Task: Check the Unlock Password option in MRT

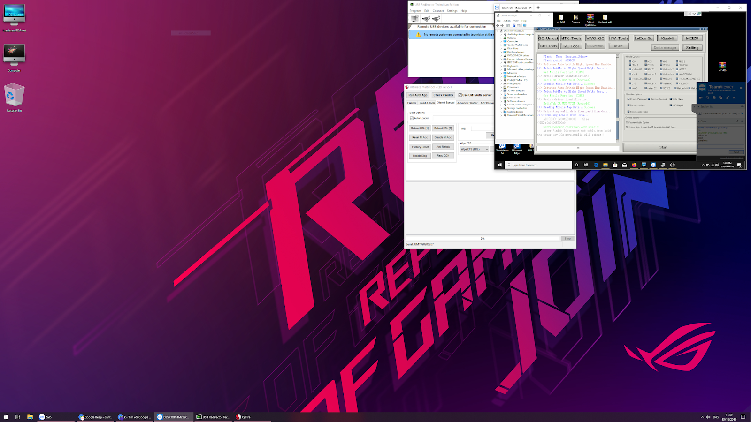Action: tap(628, 99)
